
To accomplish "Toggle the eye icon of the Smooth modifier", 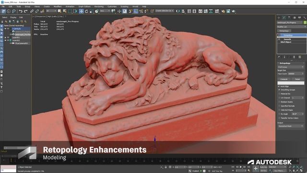I will [x=279, y=39].
